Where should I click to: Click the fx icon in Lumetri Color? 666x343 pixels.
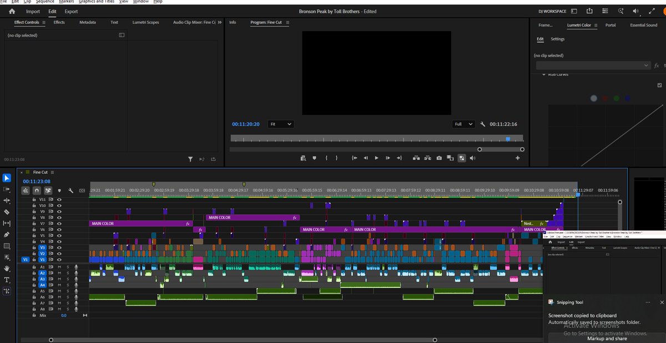pos(657,65)
